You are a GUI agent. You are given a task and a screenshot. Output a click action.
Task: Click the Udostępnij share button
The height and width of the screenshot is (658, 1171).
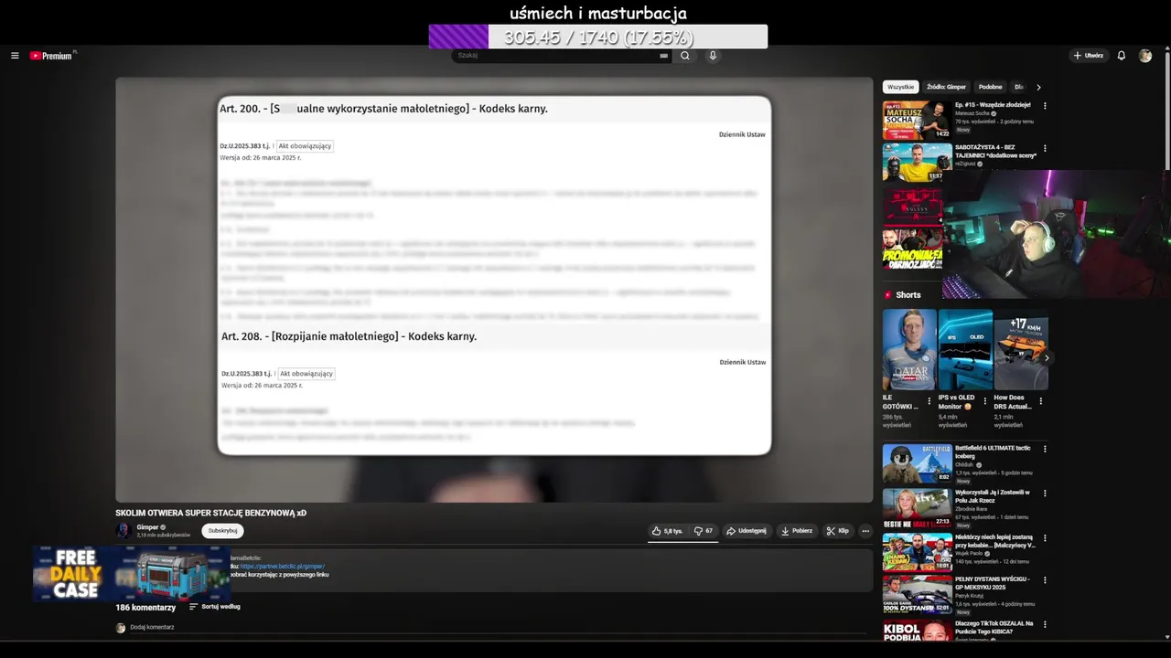point(747,531)
